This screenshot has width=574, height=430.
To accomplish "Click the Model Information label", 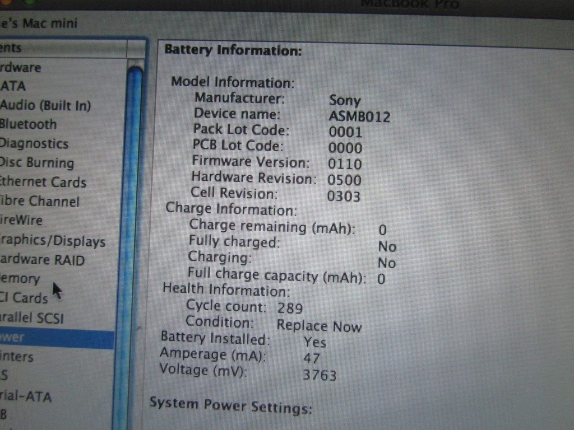I will (233, 82).
